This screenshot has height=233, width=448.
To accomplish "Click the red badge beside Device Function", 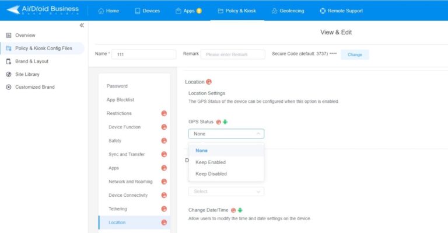I will (164, 127).
